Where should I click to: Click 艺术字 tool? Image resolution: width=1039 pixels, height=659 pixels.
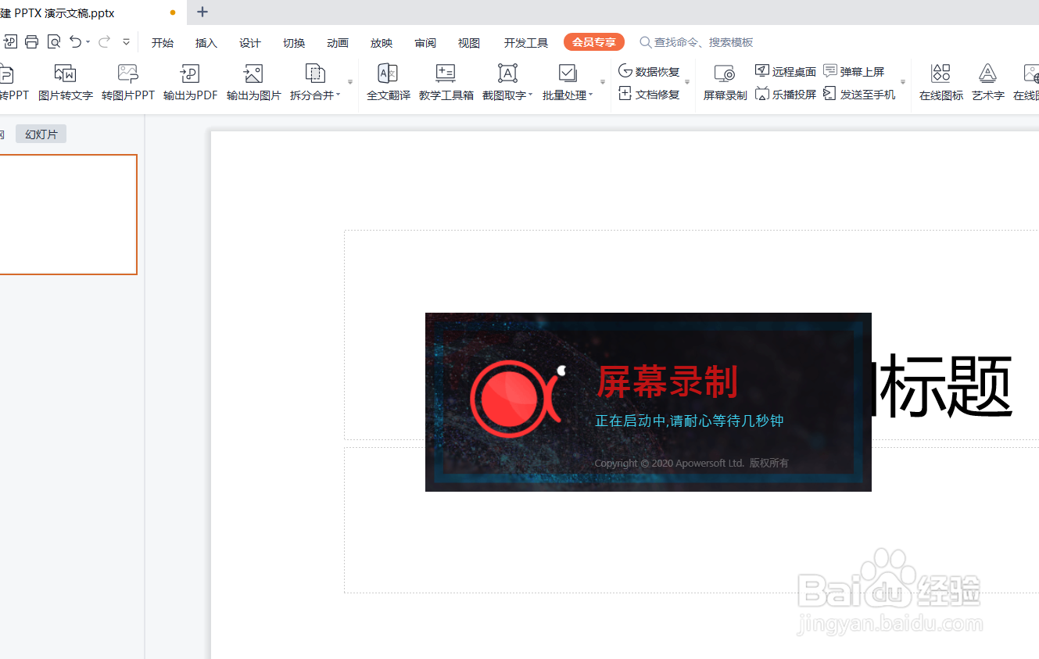(x=988, y=83)
